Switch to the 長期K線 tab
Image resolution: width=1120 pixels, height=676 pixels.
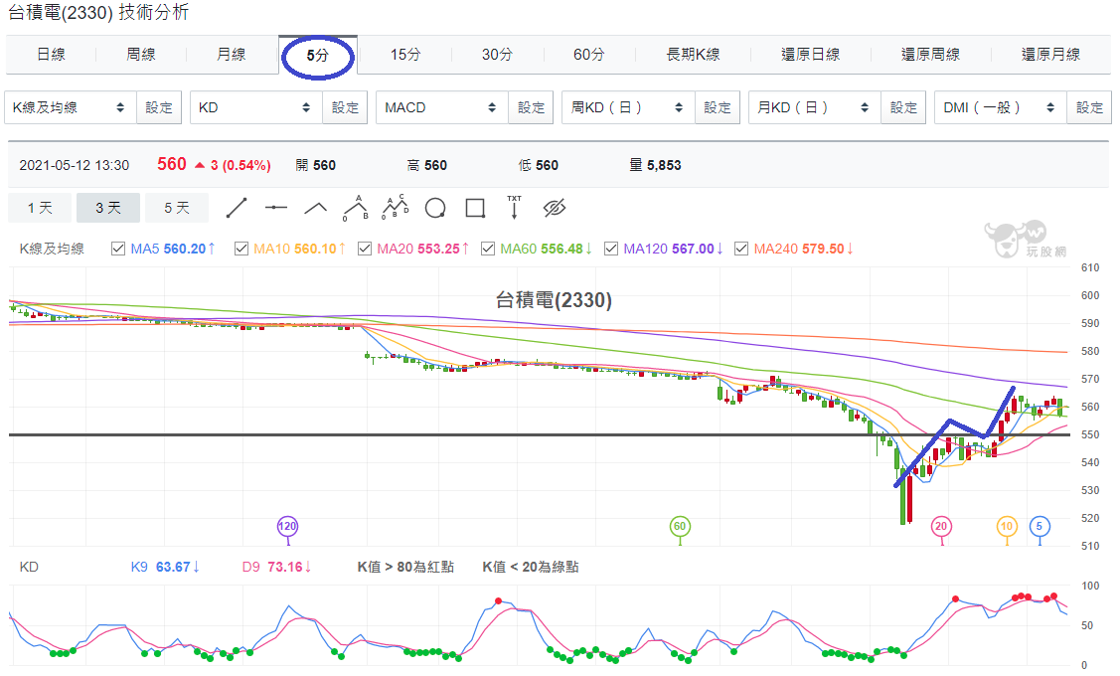pyautogui.click(x=693, y=55)
